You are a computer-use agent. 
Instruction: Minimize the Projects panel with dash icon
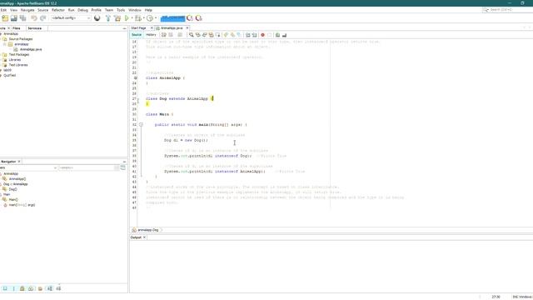tap(124, 28)
